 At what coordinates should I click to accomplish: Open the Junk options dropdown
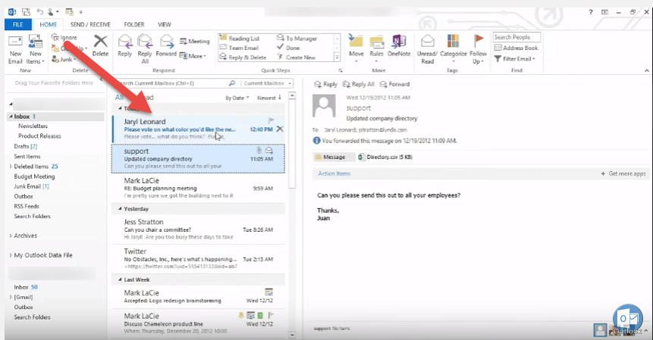tap(64, 59)
